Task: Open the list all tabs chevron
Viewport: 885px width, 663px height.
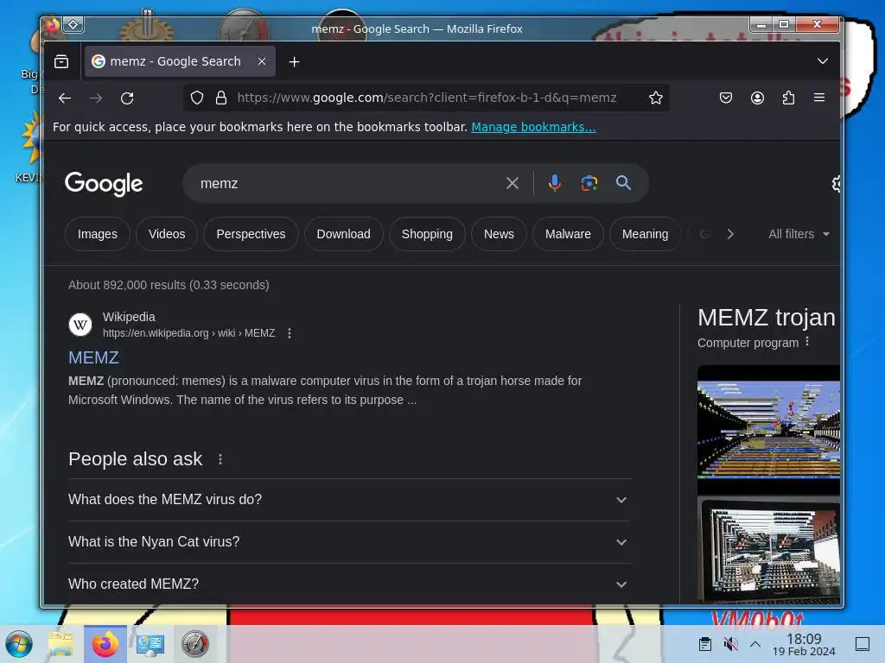Action: (823, 61)
